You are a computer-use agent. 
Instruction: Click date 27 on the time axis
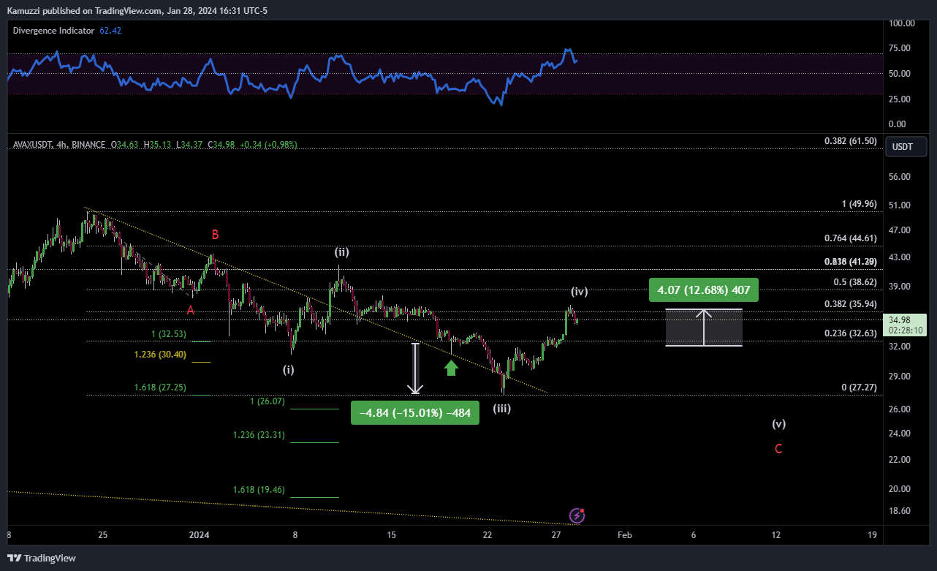pos(556,535)
